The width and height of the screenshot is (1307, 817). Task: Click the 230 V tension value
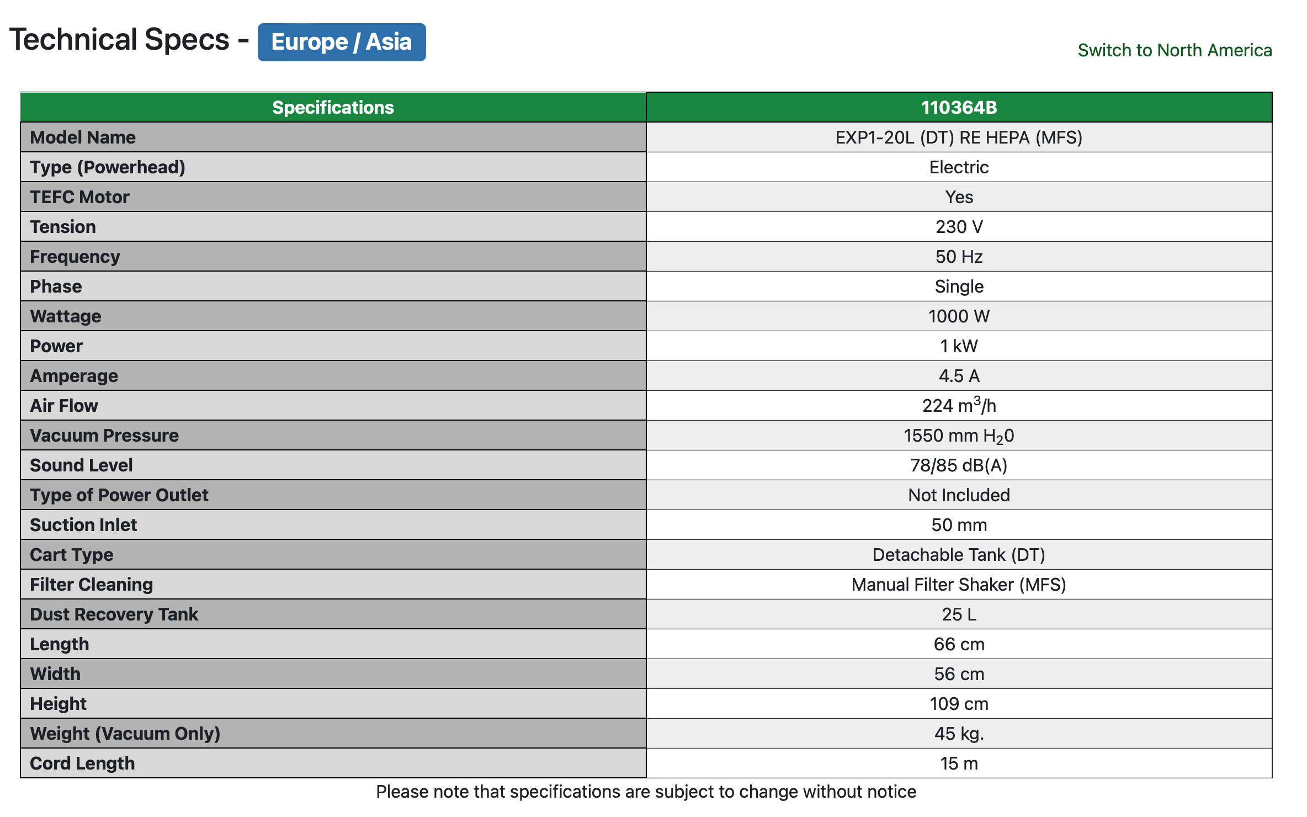pos(959,227)
